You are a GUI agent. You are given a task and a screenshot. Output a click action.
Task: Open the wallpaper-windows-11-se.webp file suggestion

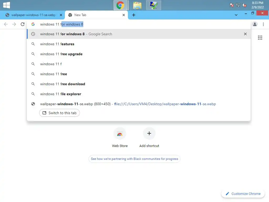tap(139, 104)
